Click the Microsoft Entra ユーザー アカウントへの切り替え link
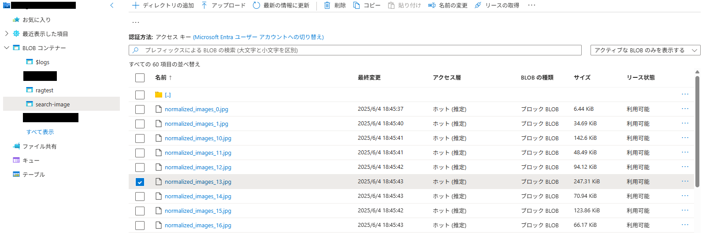 (x=258, y=37)
